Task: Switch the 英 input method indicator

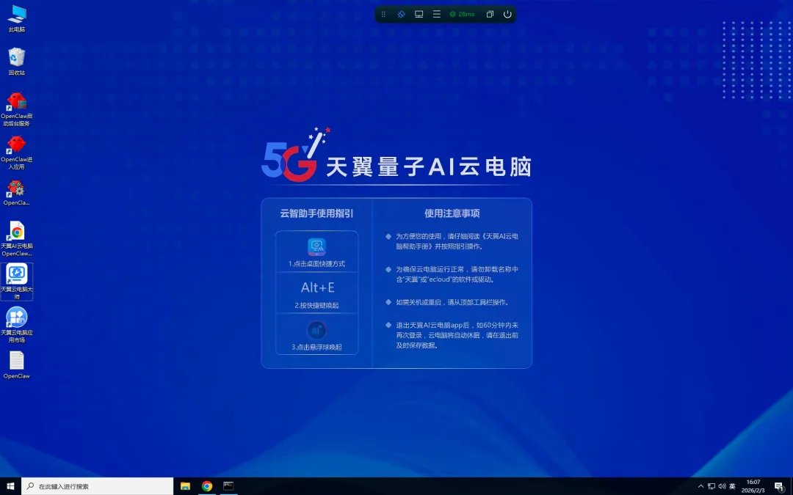Action: tap(732, 486)
